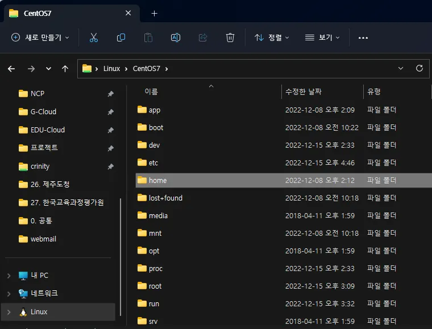Select the opt folder row
Image resolution: width=432 pixels, height=329 pixels.
pos(284,251)
